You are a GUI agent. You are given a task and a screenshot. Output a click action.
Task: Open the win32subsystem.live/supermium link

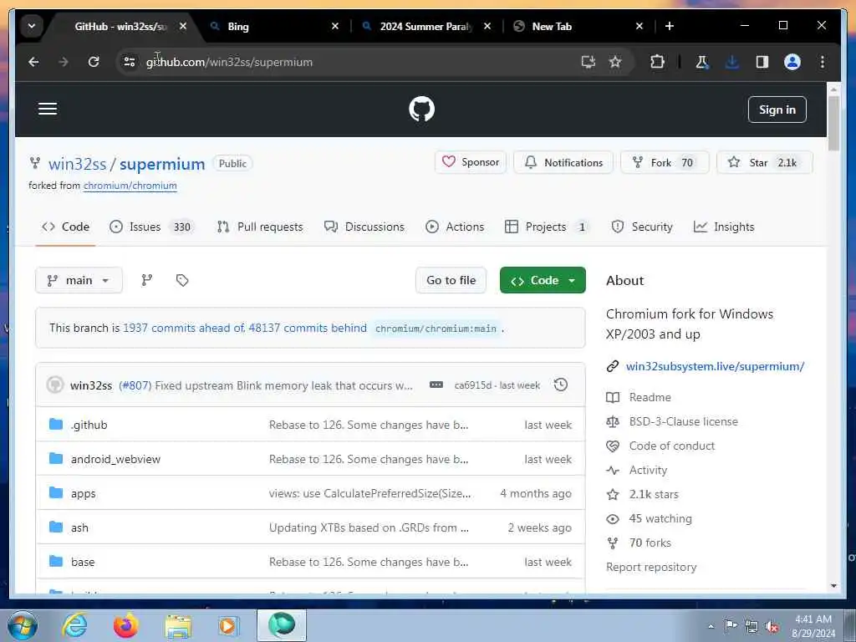716,366
